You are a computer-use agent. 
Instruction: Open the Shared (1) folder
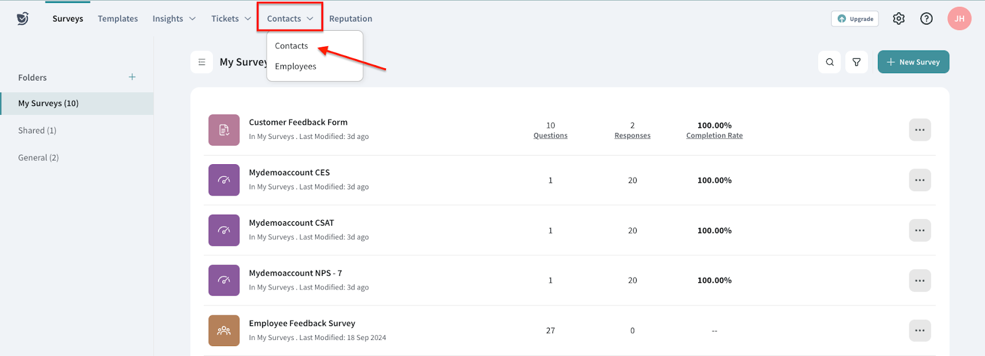pyautogui.click(x=37, y=130)
